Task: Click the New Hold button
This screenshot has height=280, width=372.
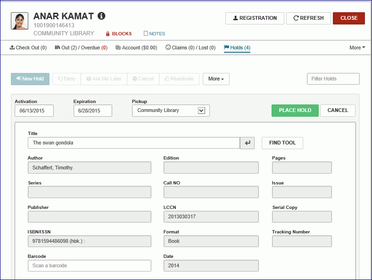Action: click(30, 79)
